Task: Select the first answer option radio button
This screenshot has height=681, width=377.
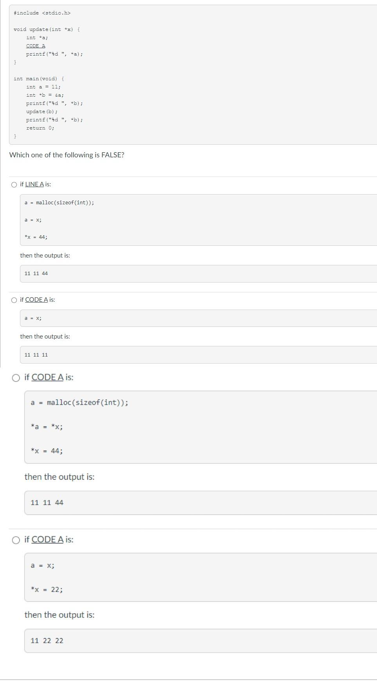Action: (x=14, y=184)
